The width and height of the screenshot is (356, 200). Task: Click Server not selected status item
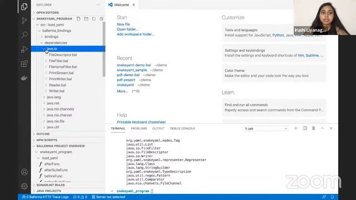(108, 197)
